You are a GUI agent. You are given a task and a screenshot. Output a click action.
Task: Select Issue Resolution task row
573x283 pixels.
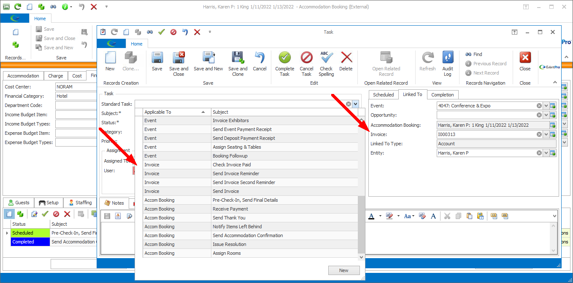click(251, 244)
